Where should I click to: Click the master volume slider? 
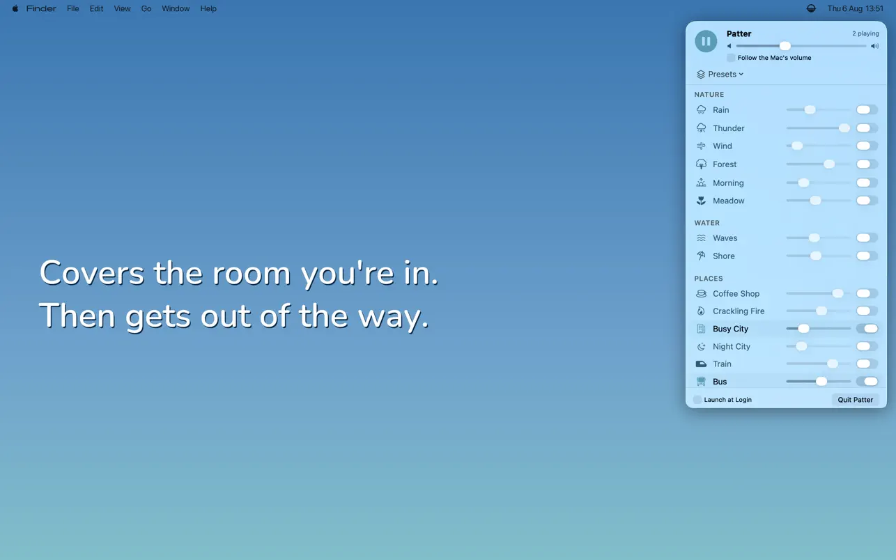(x=801, y=46)
